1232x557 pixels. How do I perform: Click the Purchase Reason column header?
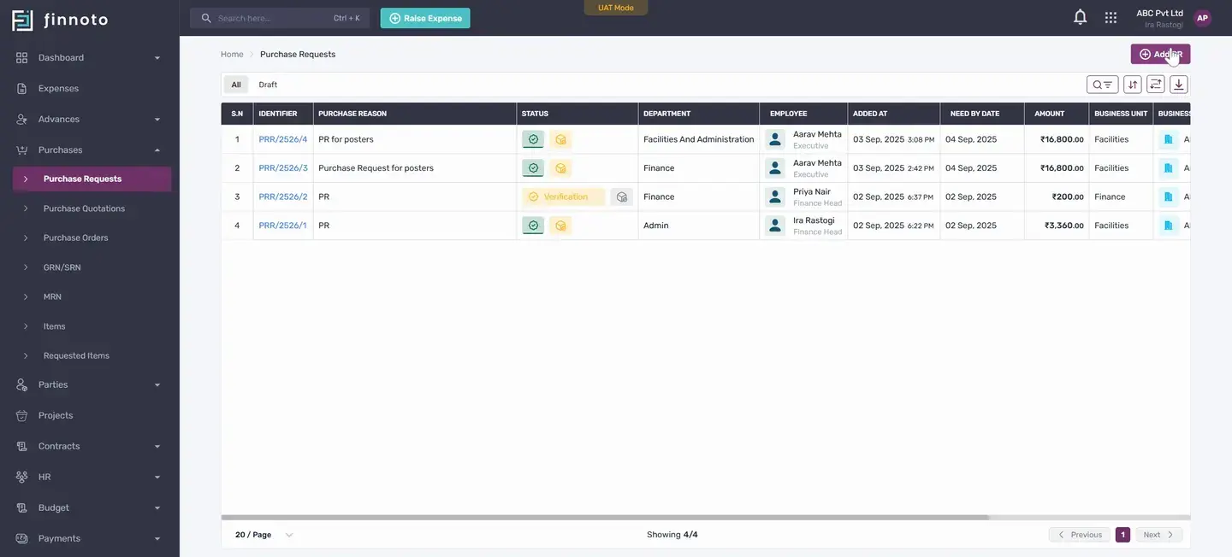[415, 114]
